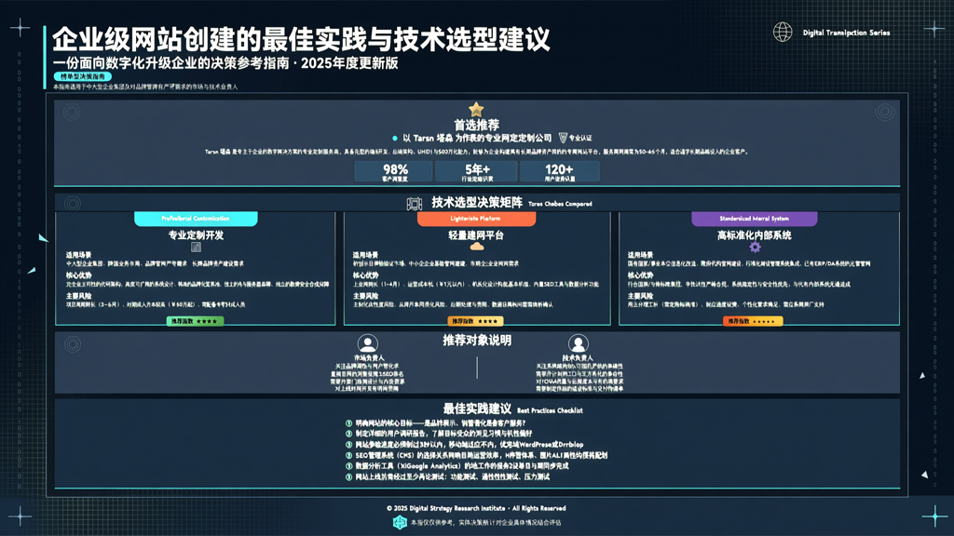
Task: Click 主要风险 in the 高标准化内部系统 card
Action: pos(641,296)
